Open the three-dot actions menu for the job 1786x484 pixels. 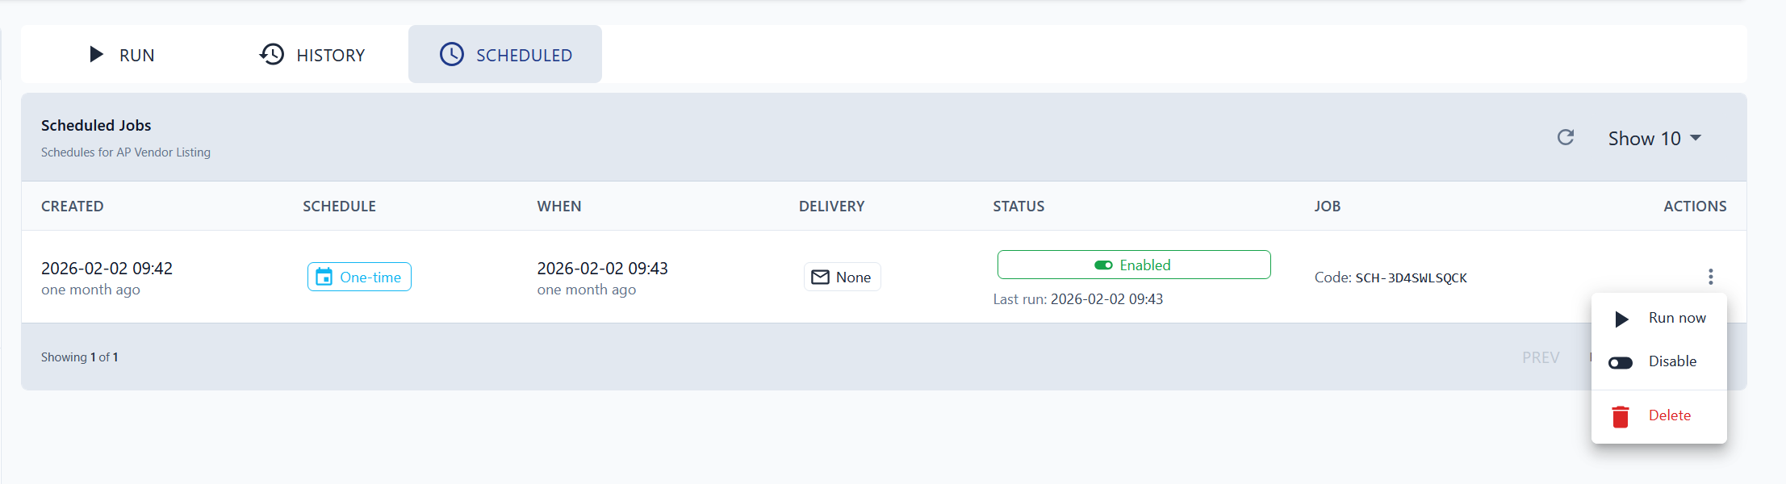pos(1710,277)
